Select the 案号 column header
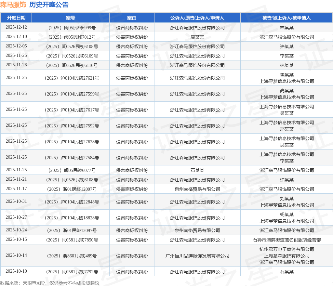Screen dimensions: 333x286 71,18
